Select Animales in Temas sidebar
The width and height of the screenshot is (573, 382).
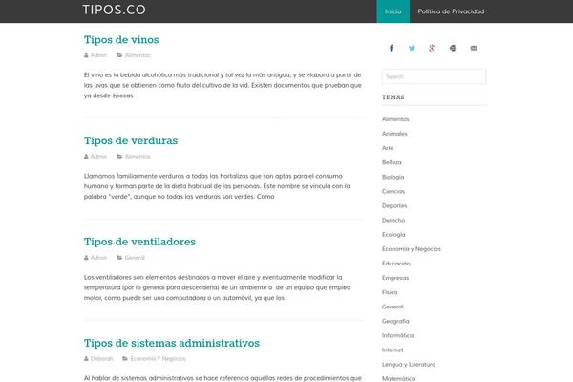point(394,134)
